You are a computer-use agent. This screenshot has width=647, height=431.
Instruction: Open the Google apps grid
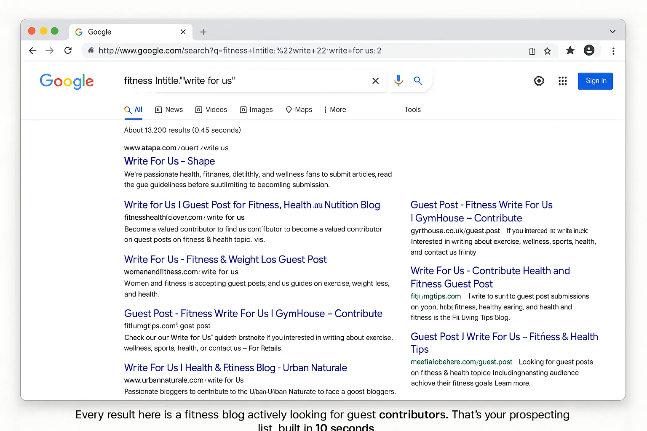563,81
